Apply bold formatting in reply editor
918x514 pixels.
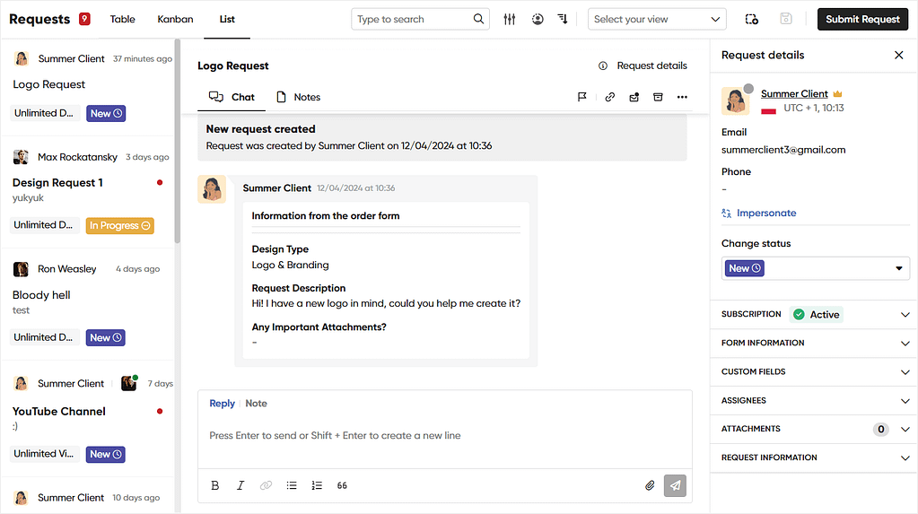click(x=214, y=485)
